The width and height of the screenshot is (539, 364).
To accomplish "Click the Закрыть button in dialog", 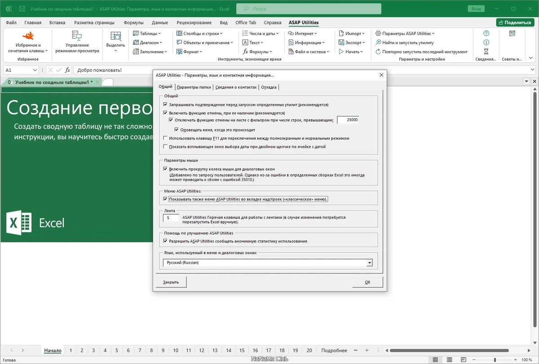I will (x=171, y=282).
